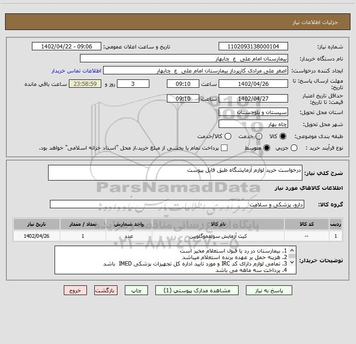Image resolution: width=356 pixels, height=344 pixels.
Task: Click the واحد شمارش column header
Action: click(129, 224)
